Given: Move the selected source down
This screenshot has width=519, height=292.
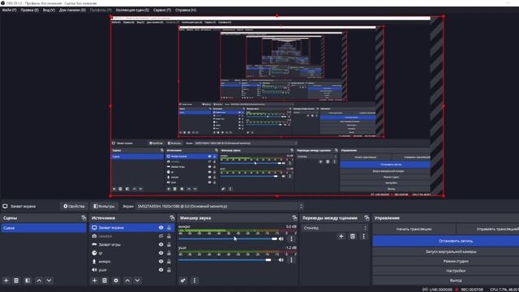Looking at the screenshot, I should 137,281.
